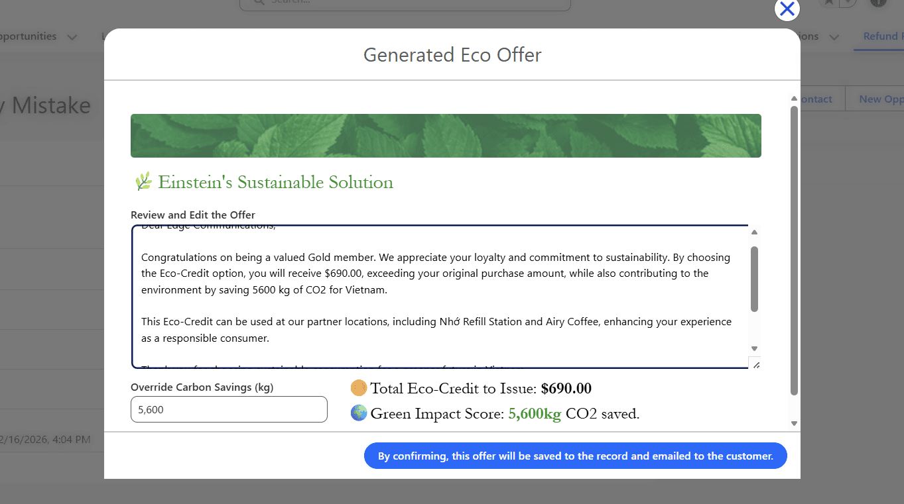904x504 pixels.
Task: Click the coin icon next to Total Eco-Credit
Action: [x=359, y=388]
